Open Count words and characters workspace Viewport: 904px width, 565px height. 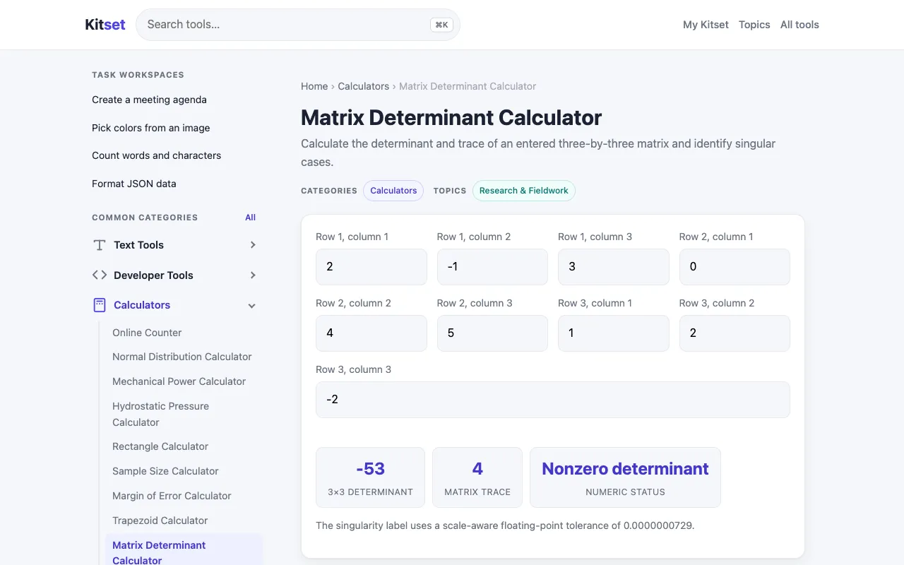click(x=157, y=155)
